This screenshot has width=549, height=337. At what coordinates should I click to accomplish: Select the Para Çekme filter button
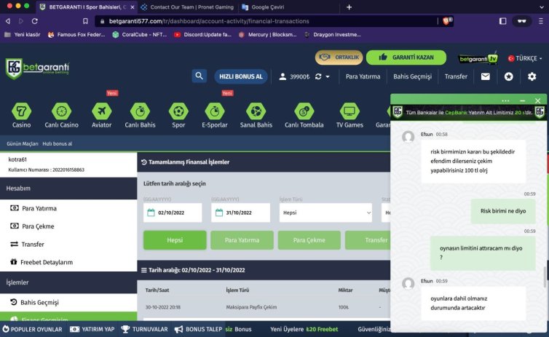[x=309, y=240]
